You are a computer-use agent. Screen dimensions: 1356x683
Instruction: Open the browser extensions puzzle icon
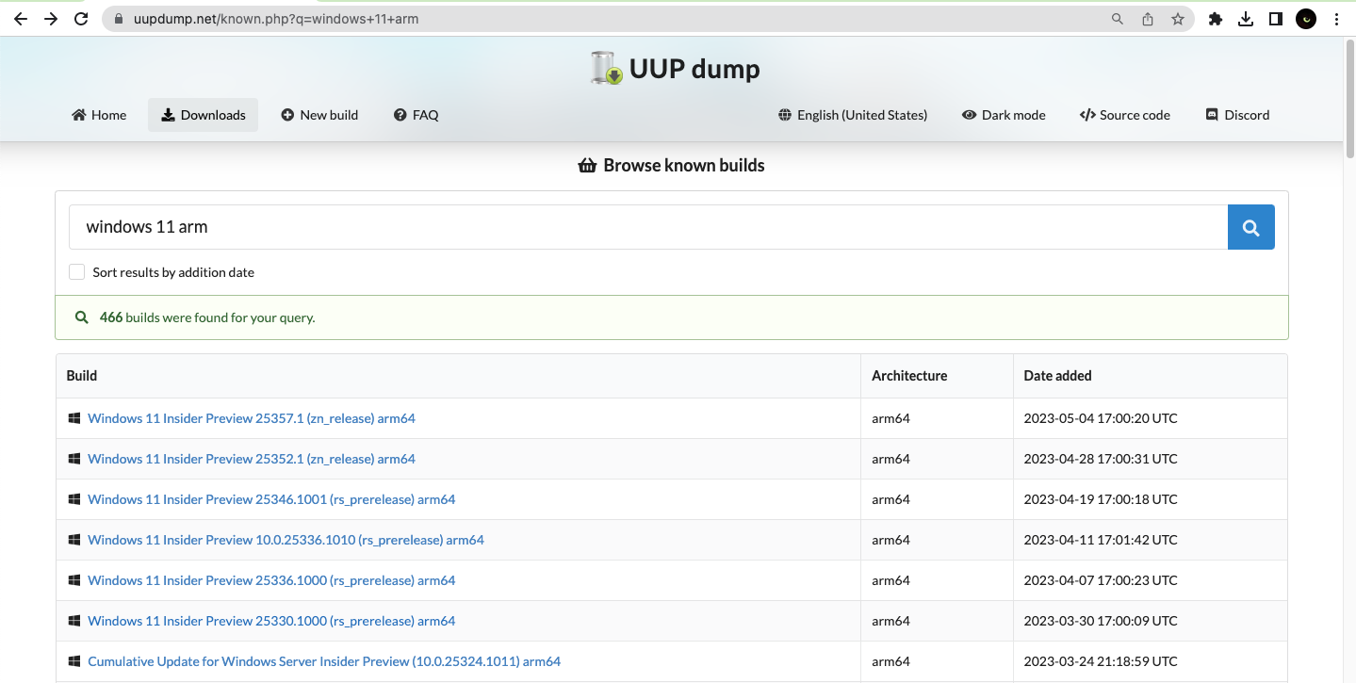[x=1216, y=19]
